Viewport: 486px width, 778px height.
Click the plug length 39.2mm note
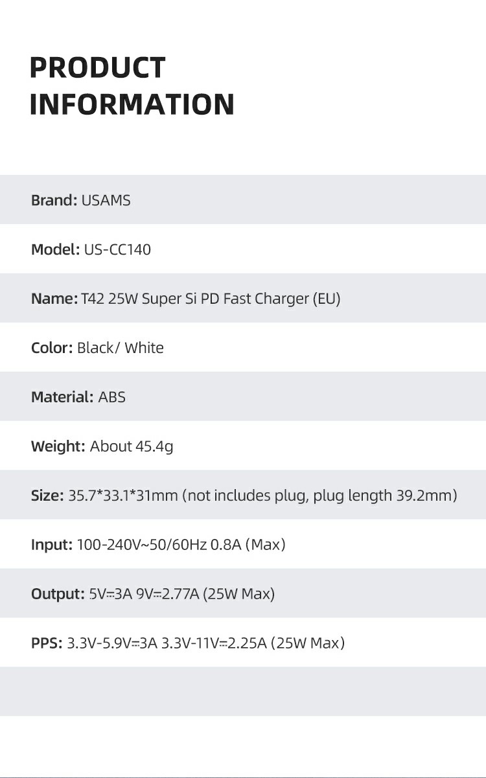click(x=385, y=496)
